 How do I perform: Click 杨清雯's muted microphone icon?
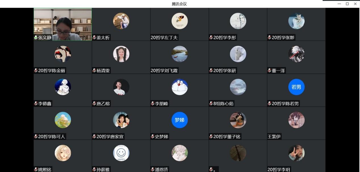click(94, 71)
